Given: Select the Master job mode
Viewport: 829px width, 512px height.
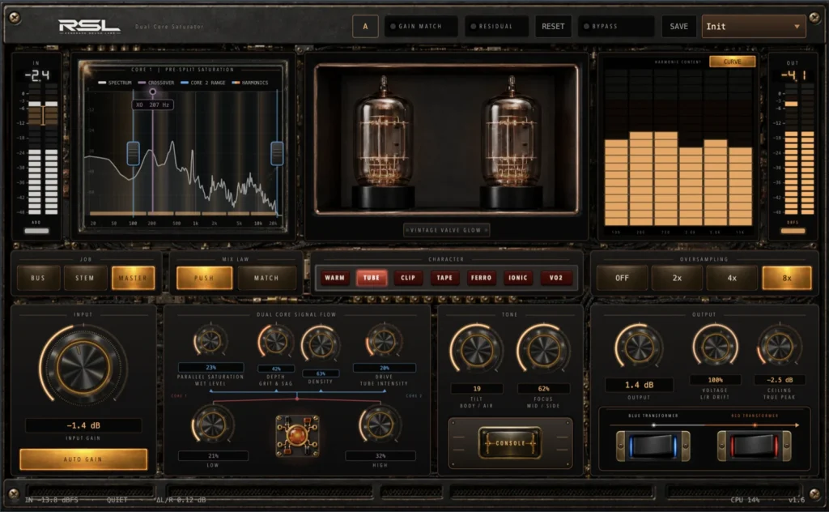Looking at the screenshot, I should point(133,278).
